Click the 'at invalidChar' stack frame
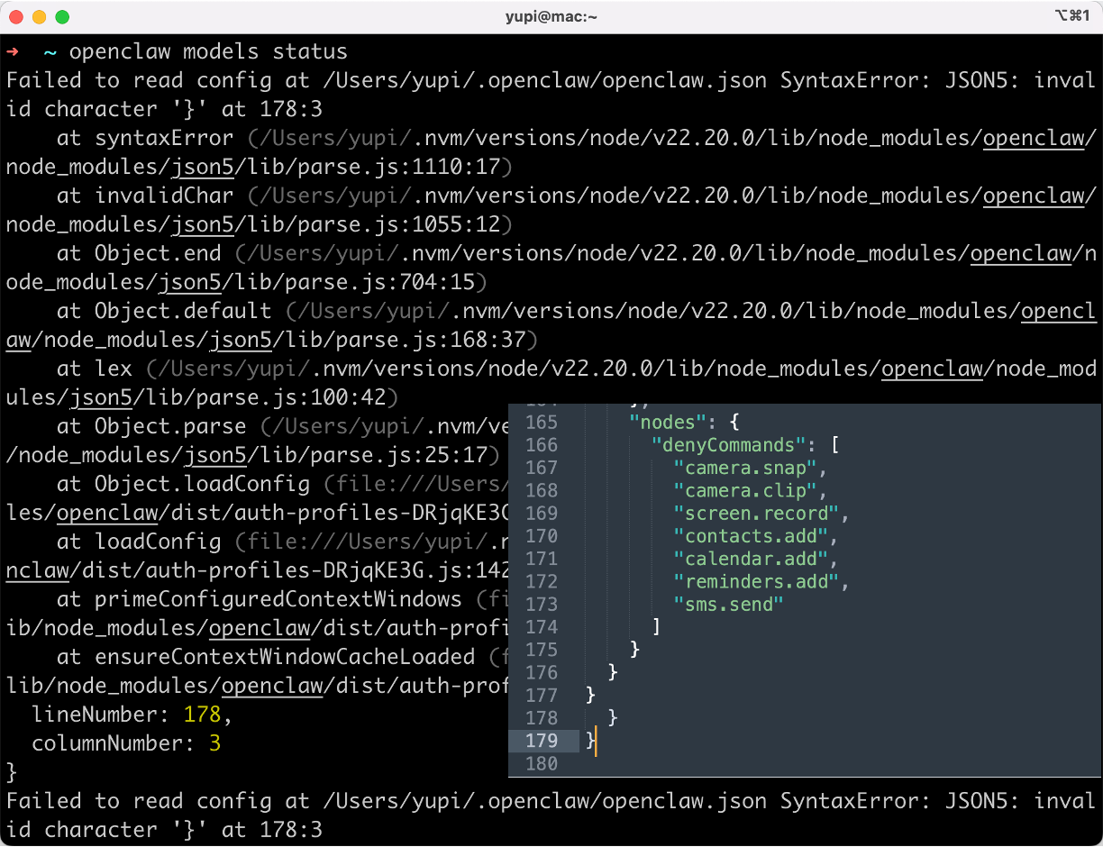 pyautogui.click(x=145, y=196)
